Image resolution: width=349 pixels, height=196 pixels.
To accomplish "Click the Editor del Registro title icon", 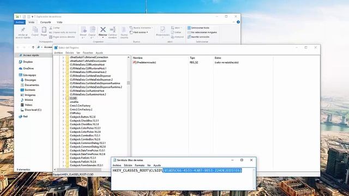I will [x=56, y=47].
